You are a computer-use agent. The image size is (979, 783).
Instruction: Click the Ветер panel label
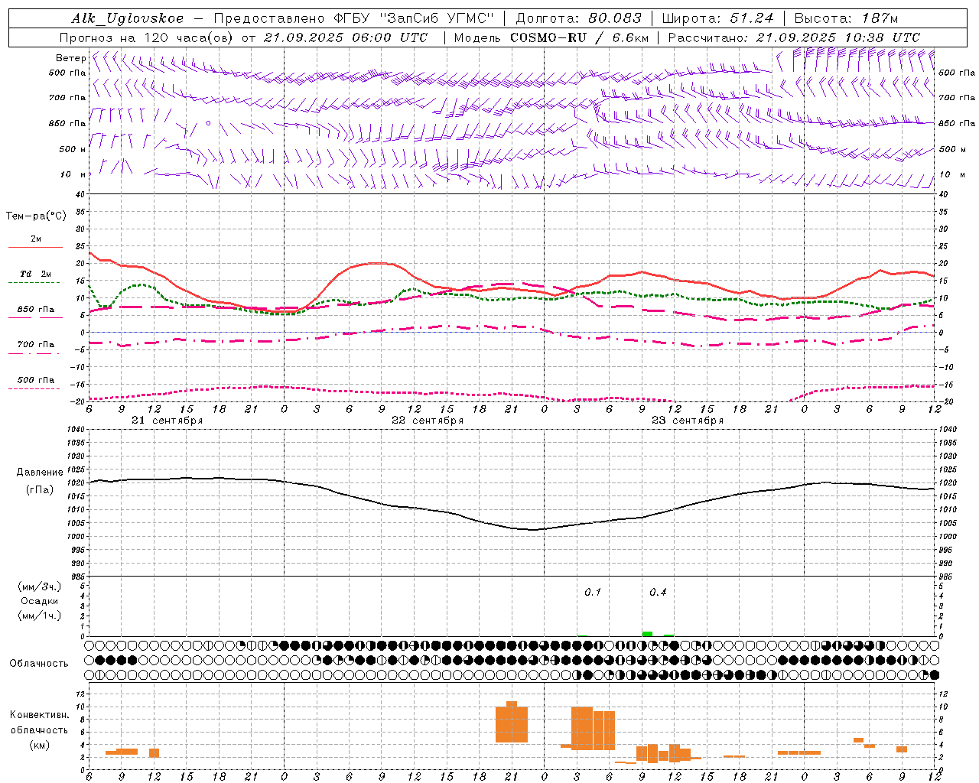pos(70,58)
